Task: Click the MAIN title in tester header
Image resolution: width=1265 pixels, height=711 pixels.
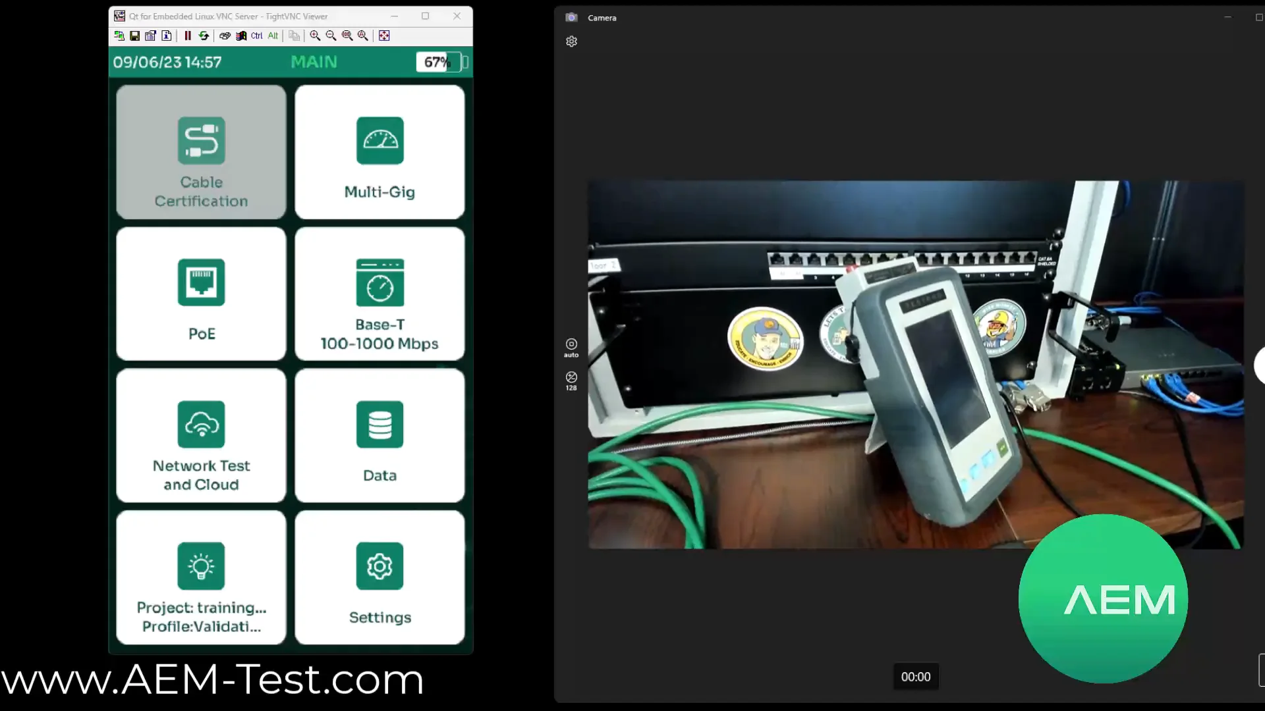Action: 314,62
